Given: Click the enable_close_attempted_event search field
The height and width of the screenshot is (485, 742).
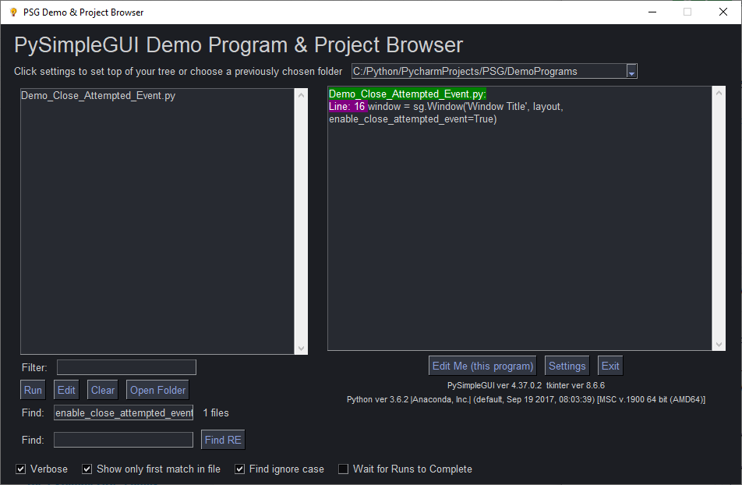Looking at the screenshot, I should click(122, 412).
